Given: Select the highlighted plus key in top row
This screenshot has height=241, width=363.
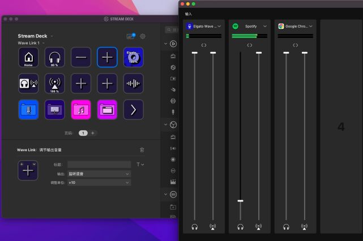Looking at the screenshot, I should point(107,57).
